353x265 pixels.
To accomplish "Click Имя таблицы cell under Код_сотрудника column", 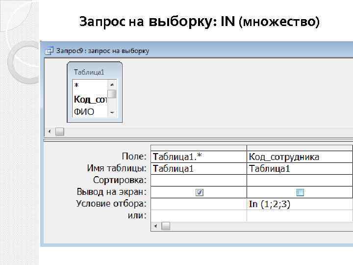I will [x=300, y=168].
